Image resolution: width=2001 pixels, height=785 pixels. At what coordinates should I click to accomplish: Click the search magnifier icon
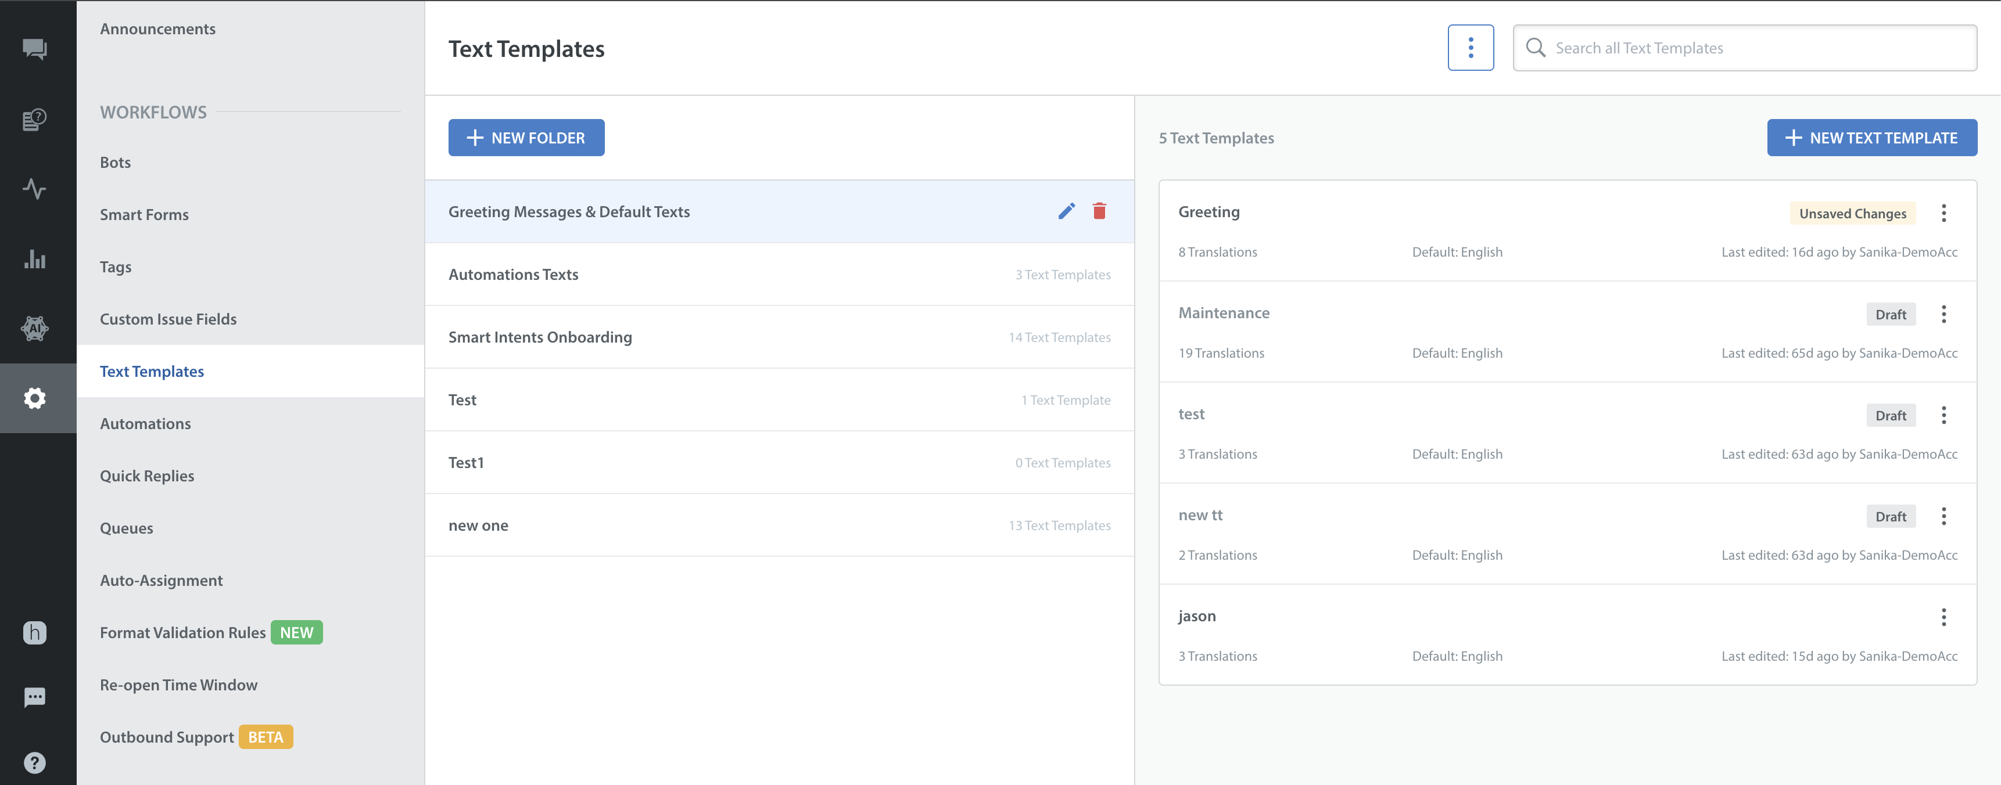pyautogui.click(x=1536, y=48)
